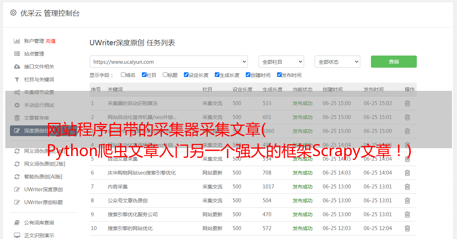Viewport: 457px width, 239px height.
Task: Open UWriter原创标题 sidebar item
Action: [x=43, y=202]
